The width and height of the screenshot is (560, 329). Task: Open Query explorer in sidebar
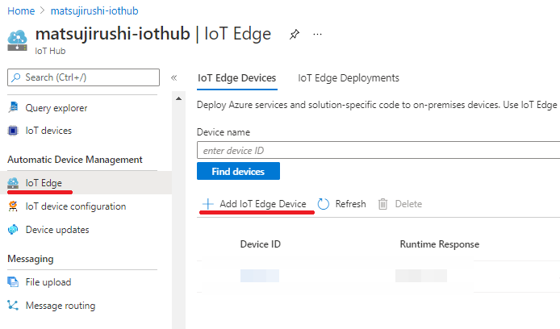(56, 108)
